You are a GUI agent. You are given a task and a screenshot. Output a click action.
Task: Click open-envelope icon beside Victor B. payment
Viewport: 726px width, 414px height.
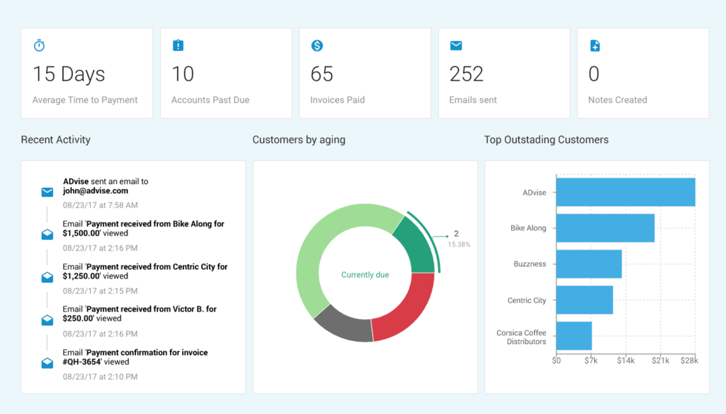pyautogui.click(x=47, y=320)
